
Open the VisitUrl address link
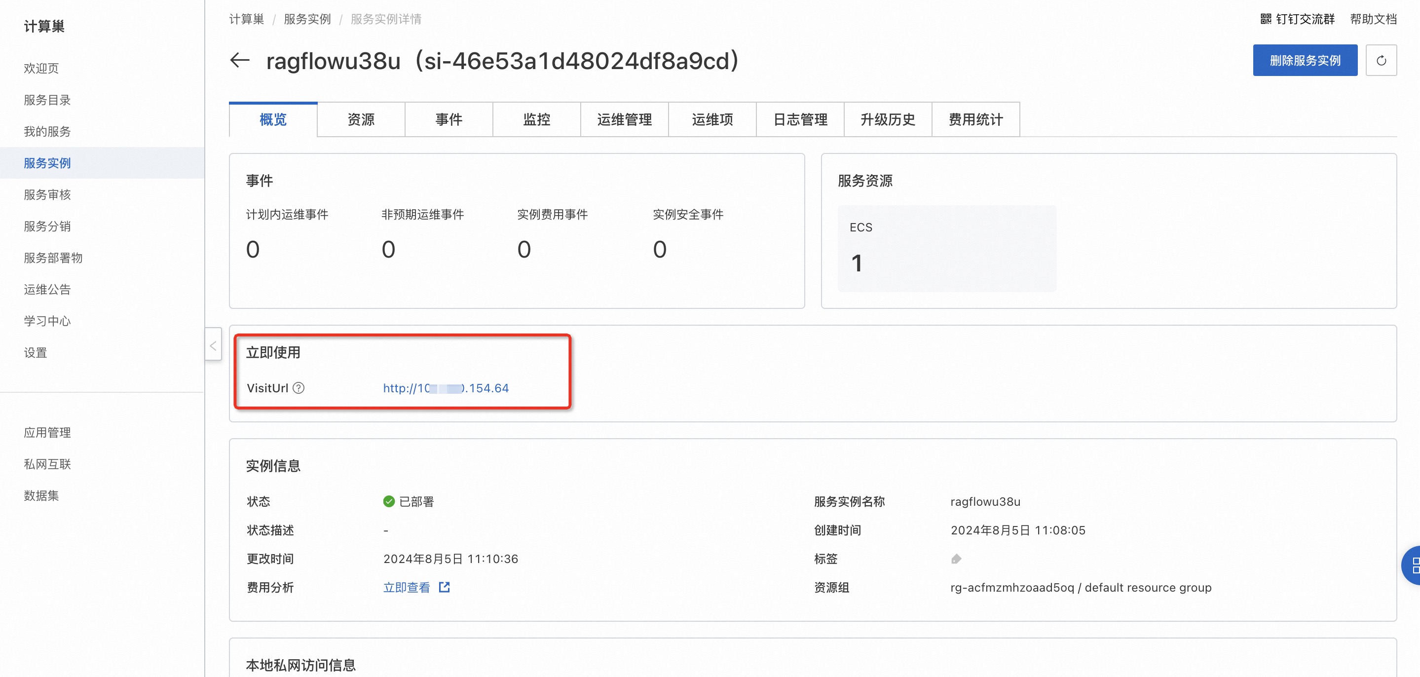tap(446, 388)
